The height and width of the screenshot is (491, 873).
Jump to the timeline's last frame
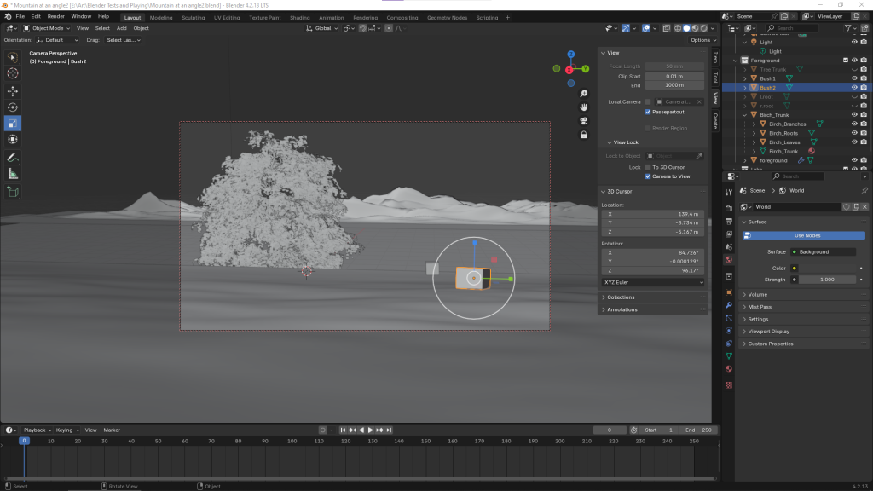389,430
